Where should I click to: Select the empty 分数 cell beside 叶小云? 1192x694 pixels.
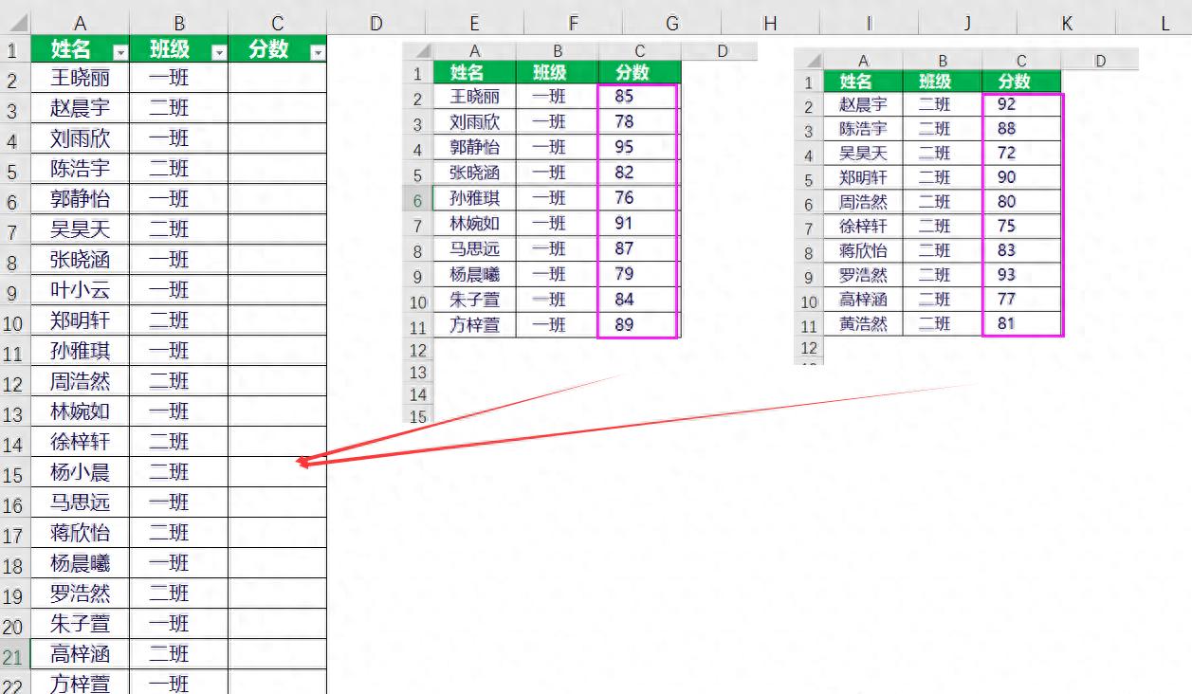(x=277, y=290)
